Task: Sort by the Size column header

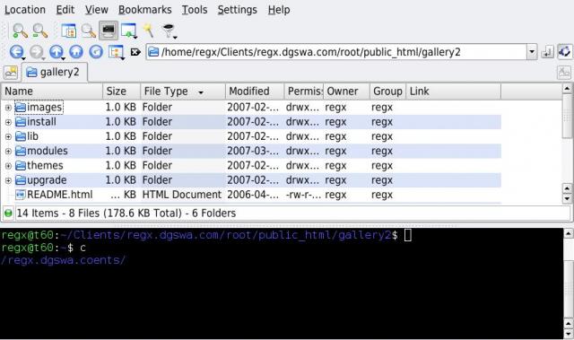Action: (122, 92)
